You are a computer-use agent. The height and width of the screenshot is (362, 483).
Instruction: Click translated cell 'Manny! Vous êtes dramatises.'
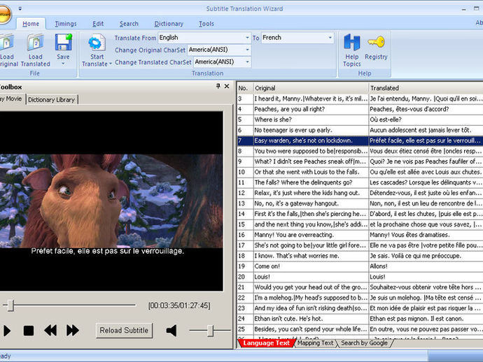[426, 235]
